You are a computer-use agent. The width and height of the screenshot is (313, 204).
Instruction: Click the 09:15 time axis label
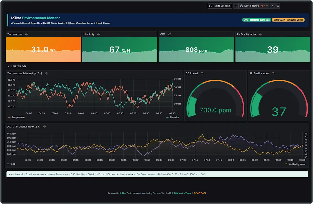(x=291, y=160)
